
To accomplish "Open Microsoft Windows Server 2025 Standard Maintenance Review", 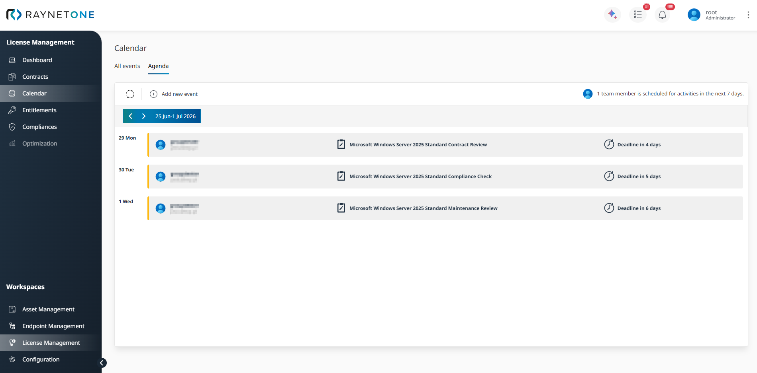I will (424, 208).
